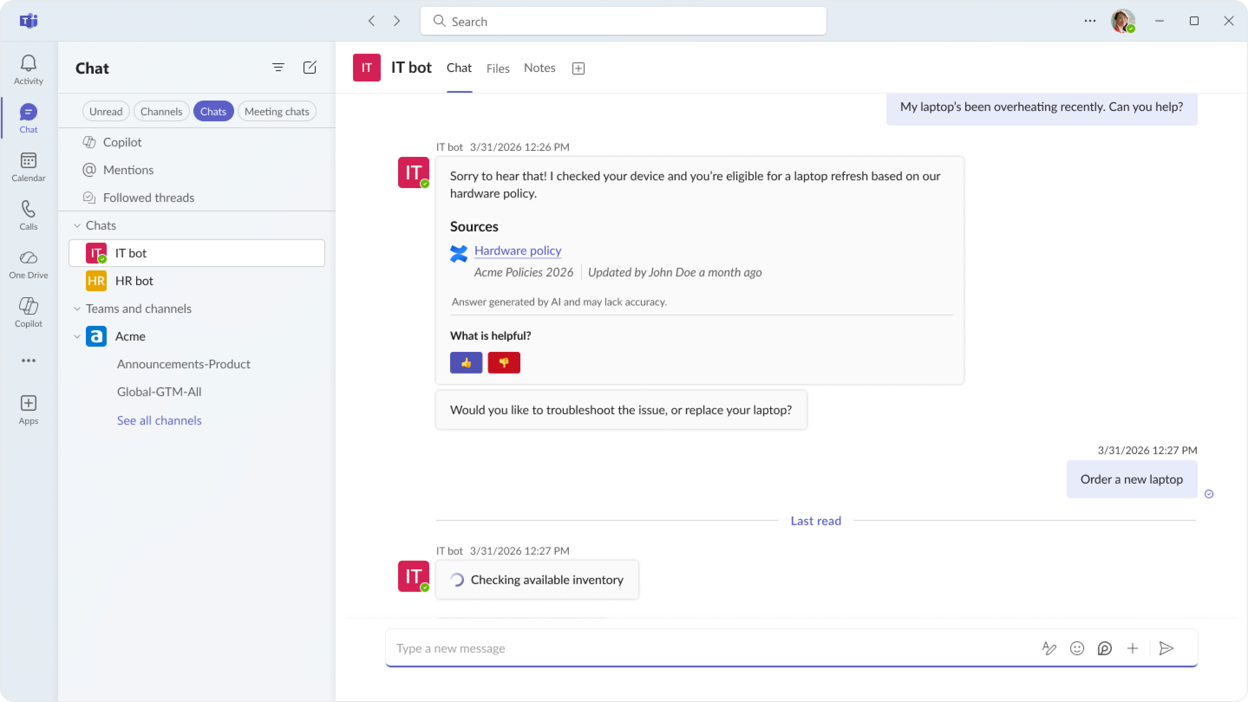Click the Acme team avatar
The height and width of the screenshot is (702, 1248).
96,336
